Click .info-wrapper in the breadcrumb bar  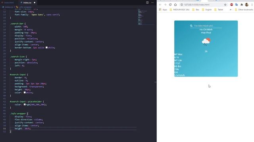coord(25,7)
